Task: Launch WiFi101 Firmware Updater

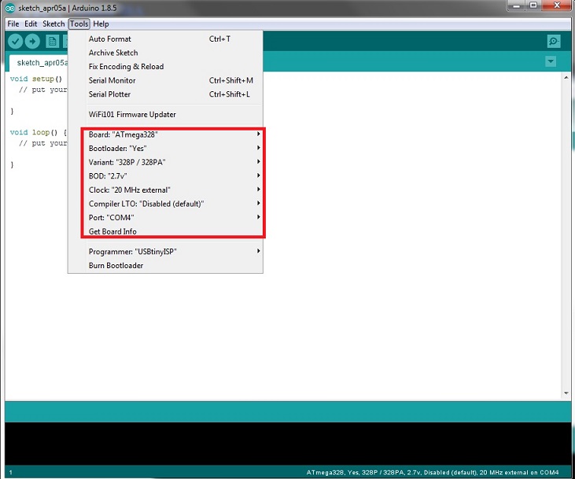Action: click(x=165, y=114)
